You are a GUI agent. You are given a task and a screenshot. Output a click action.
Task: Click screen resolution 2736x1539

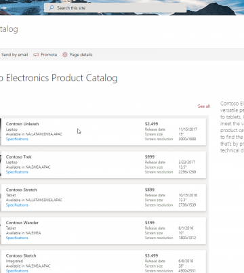coord(187,205)
